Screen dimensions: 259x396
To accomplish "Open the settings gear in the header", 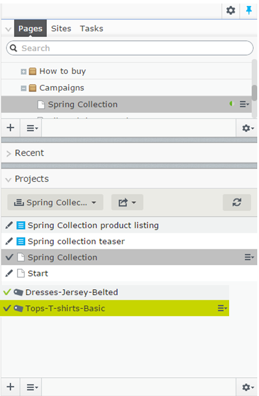I will [230, 11].
